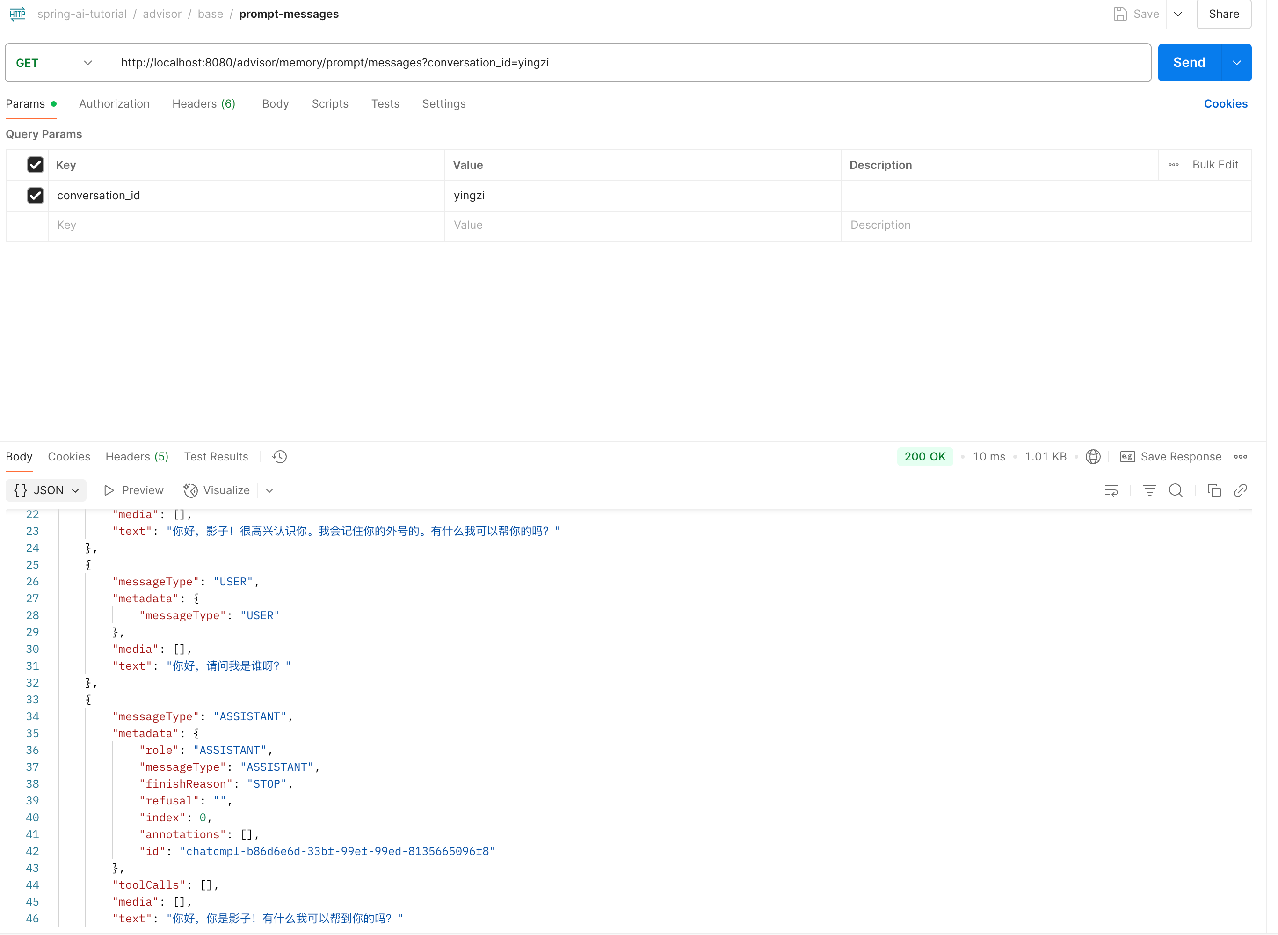Screen dimensions: 1278x935
Task: Toggle word wrap in response viewer
Action: pyautogui.click(x=1111, y=491)
